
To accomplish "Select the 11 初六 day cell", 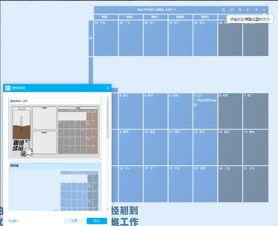I will click(180, 148).
